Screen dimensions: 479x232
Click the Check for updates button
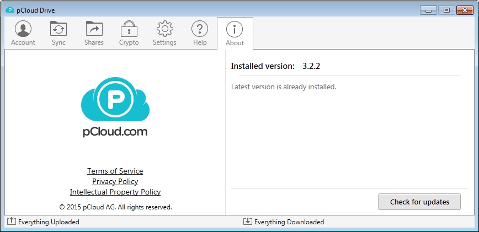(x=419, y=202)
